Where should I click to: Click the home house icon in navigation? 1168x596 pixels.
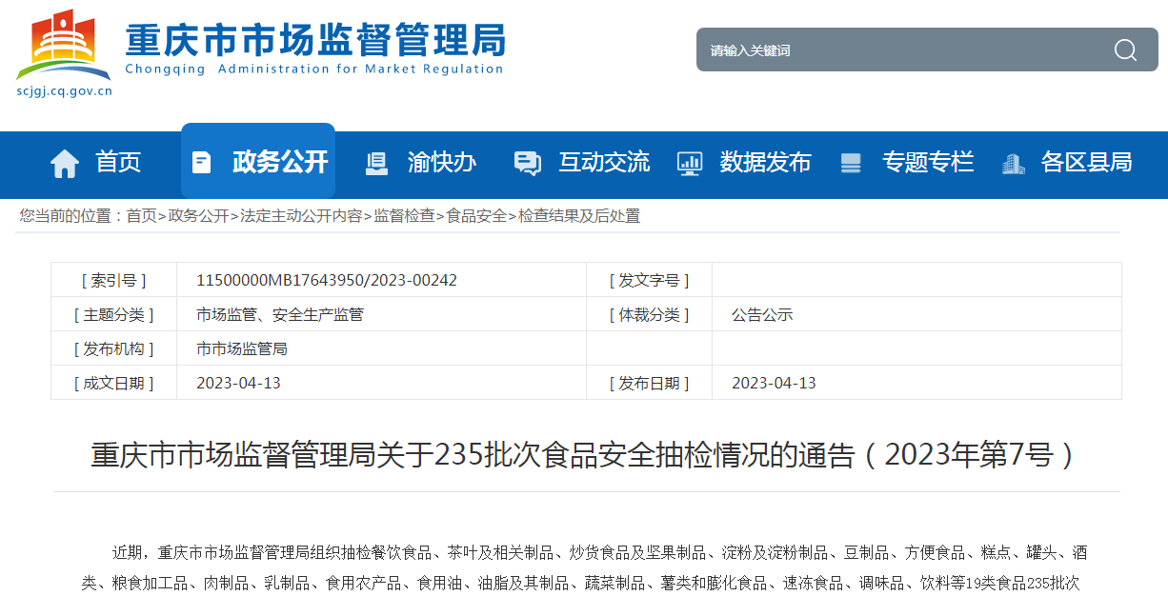[x=65, y=164]
